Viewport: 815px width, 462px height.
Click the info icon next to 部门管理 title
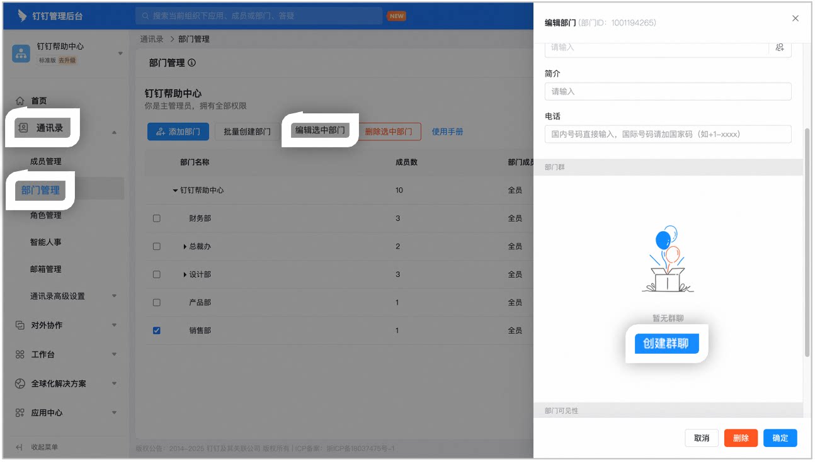click(191, 63)
